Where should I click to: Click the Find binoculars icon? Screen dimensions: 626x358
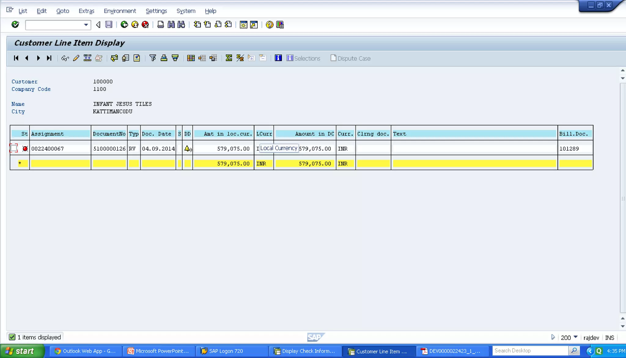pos(171,24)
